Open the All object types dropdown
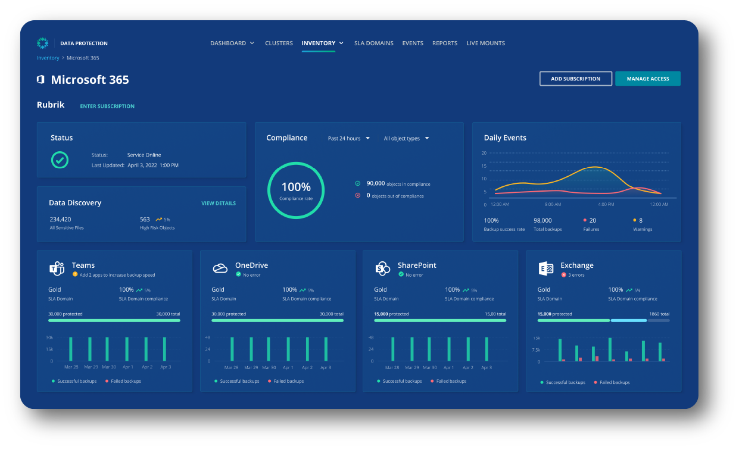Viewport: 739px width, 450px height. [407, 138]
